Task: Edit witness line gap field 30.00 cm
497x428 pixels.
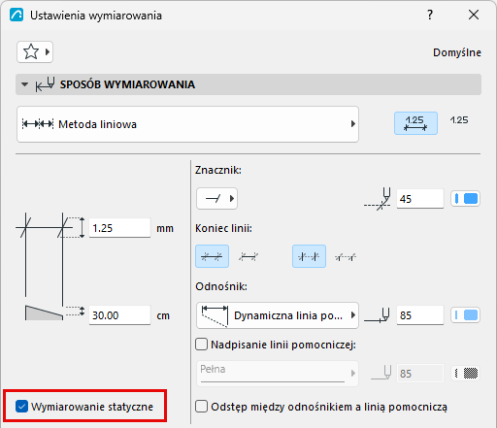Action: pyautogui.click(x=119, y=315)
